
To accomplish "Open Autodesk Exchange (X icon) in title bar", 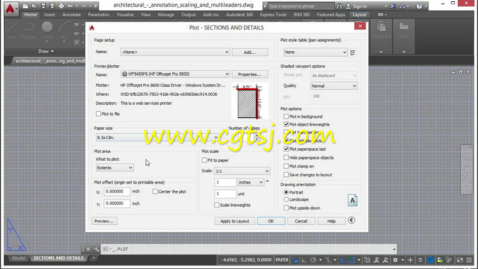I will [x=393, y=6].
